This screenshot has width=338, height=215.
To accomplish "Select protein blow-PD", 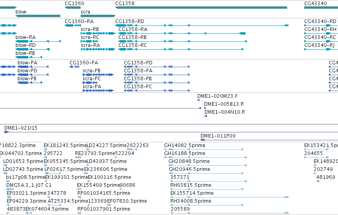I will click(33, 75).
